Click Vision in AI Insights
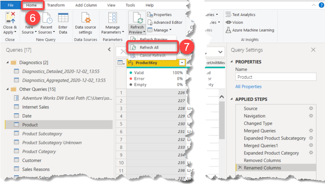325x184 pixels. coord(234,22)
